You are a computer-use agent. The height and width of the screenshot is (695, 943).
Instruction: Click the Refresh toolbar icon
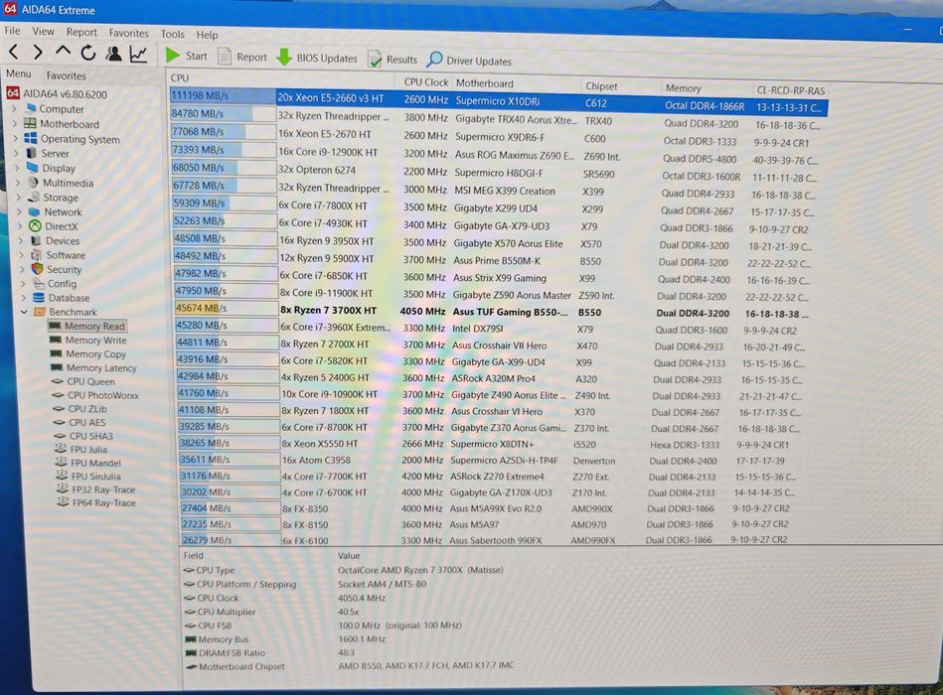88,54
